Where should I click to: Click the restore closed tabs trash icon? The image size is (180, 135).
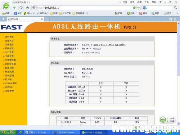[x=175, y=19]
